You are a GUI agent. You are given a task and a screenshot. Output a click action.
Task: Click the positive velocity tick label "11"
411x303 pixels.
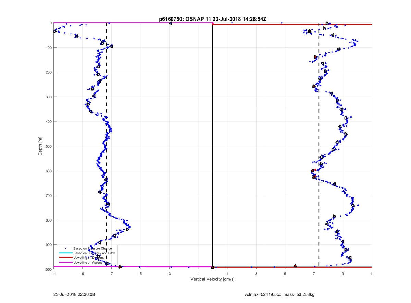372,274
